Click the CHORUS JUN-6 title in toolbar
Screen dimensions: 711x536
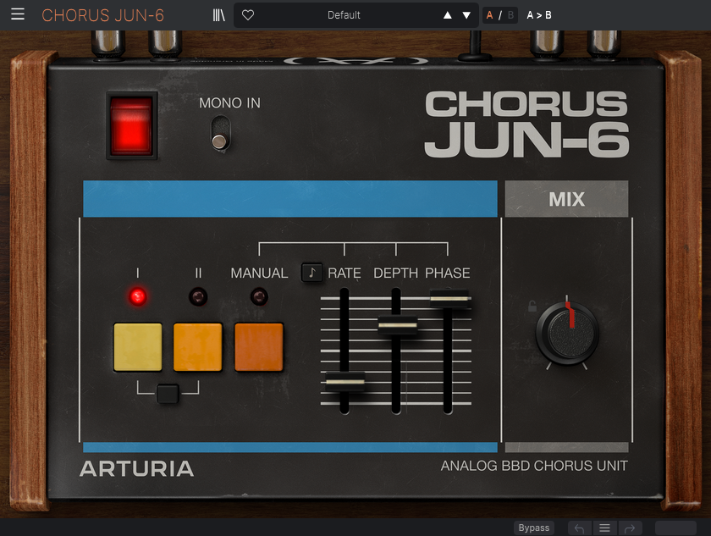click(103, 15)
